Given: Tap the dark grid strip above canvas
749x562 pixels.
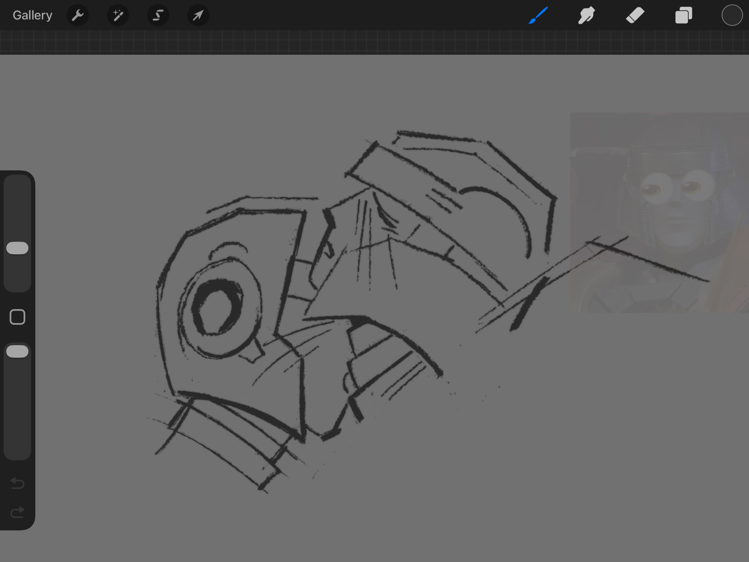Looking at the screenshot, I should pos(374,42).
